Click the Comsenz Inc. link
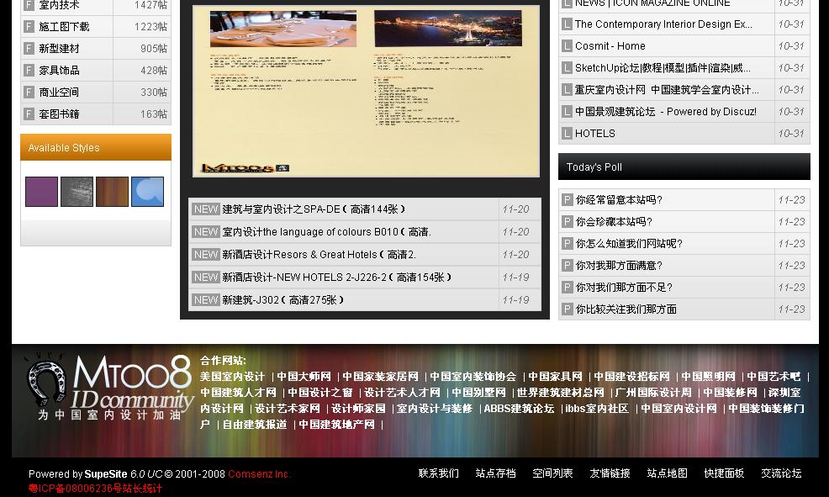Viewport: 829px width, 497px height. pyautogui.click(x=259, y=473)
